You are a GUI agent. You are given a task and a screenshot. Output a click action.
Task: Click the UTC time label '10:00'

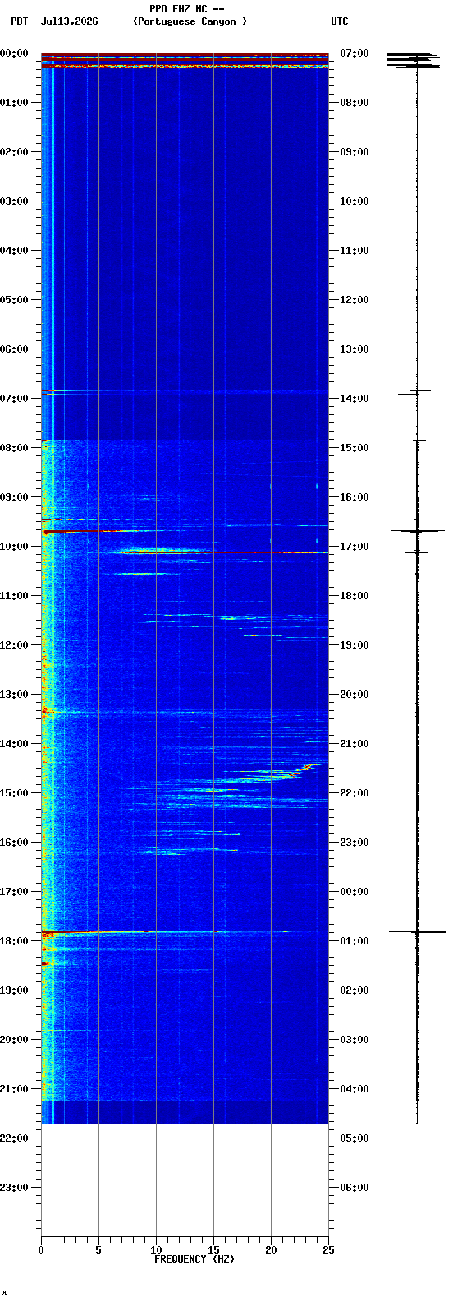(355, 201)
